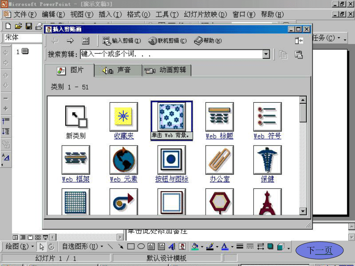Image resolution: width=355 pixels, height=266 pixels.
Task: Click the All Categories grid icon
Action: point(85,41)
